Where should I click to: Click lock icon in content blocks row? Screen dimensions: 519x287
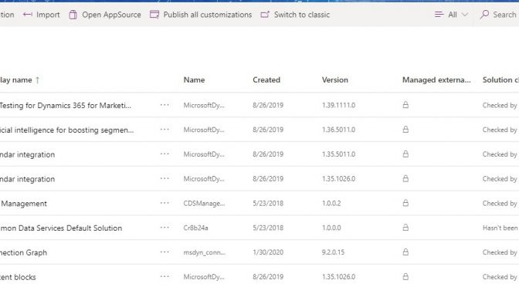(x=405, y=276)
